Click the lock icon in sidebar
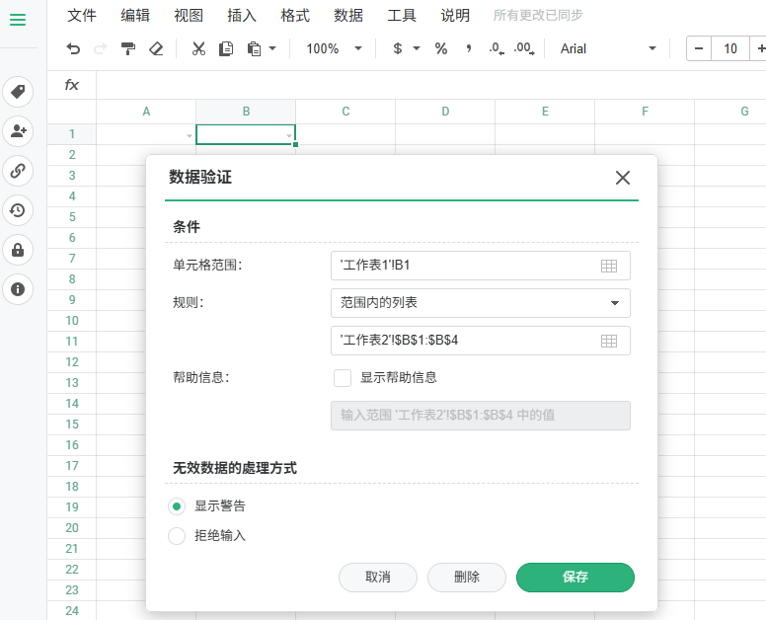Screen dimensions: 766x620 [x=18, y=250]
